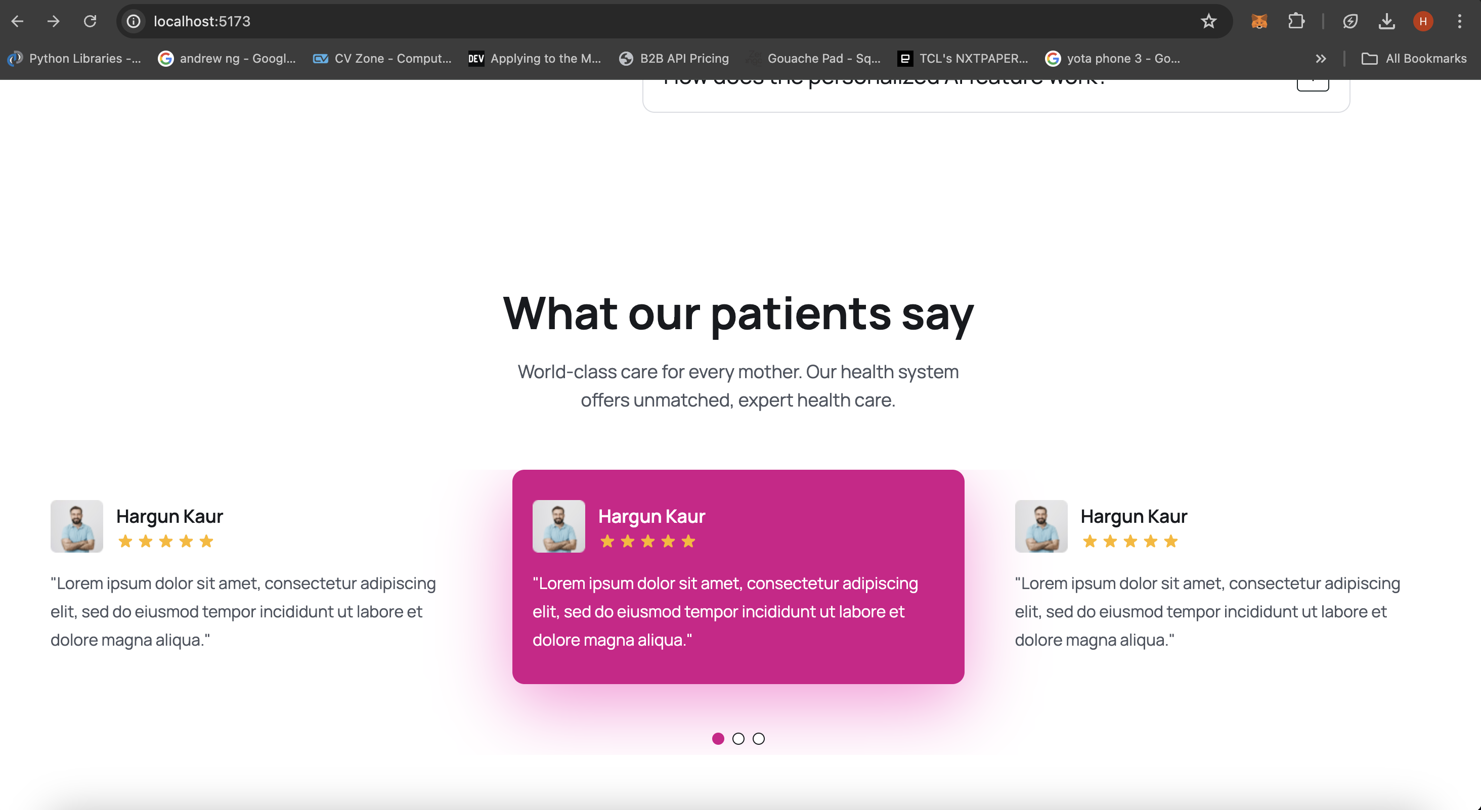Click the site information icon
This screenshot has height=810, width=1481.
[x=134, y=21]
